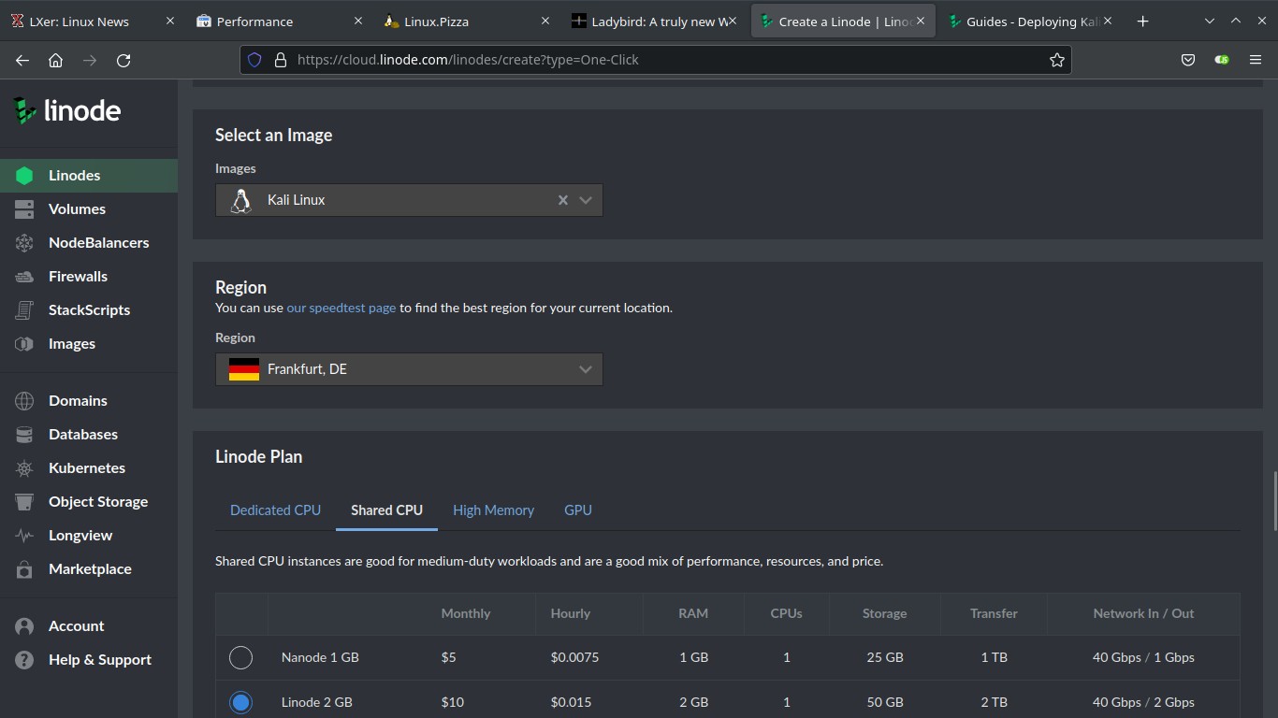1278x718 pixels.
Task: Close the Create a Linode tab
Action: [x=920, y=21]
